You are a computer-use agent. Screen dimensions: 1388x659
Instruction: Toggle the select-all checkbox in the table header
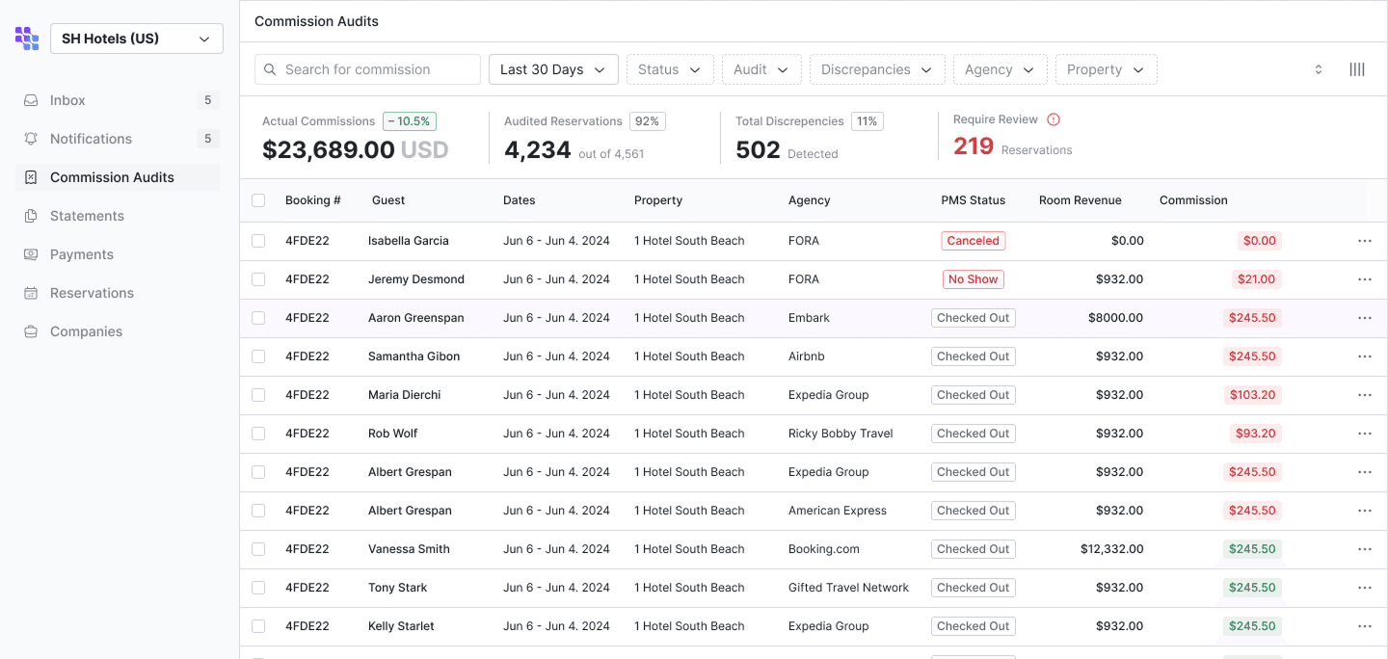tap(258, 200)
